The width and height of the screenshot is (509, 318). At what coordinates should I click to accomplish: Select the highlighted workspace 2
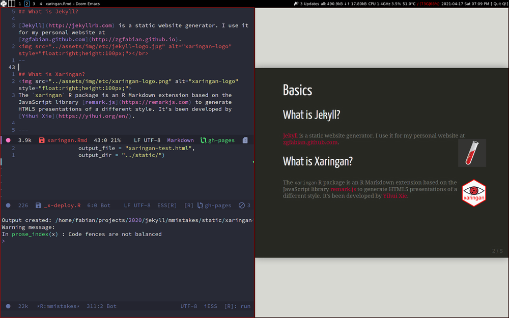coord(27,4)
